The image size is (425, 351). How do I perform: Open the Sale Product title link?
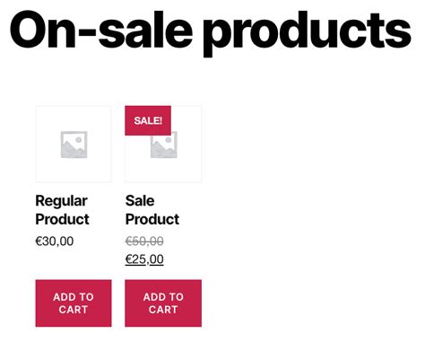pos(152,210)
